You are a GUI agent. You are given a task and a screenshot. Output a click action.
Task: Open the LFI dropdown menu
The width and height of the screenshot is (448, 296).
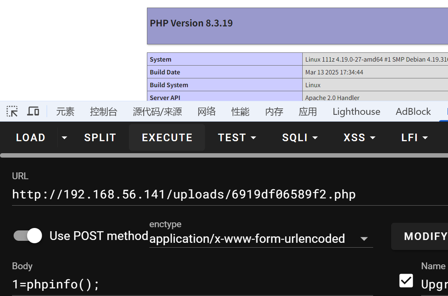pyautogui.click(x=414, y=138)
